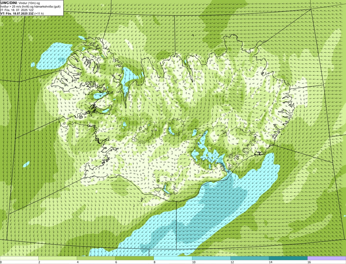This screenshot has height=264, width=346.
Task: Click the 'VT: Fös. 18.07.2025 23Z' valid time
Action: 17,13
